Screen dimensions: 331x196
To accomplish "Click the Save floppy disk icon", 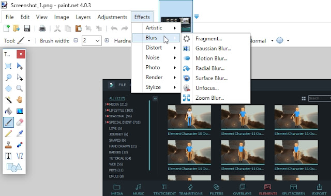I will (x=27, y=28).
